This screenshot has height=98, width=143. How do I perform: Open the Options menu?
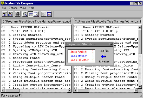click(x=13, y=8)
